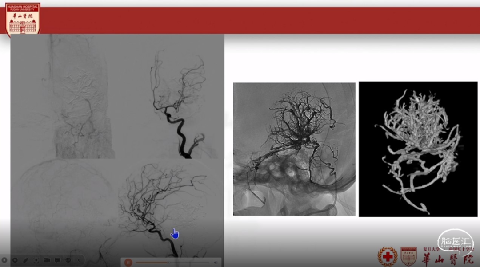Click the red cross emblem in footer
The width and height of the screenshot is (480, 267).
click(388, 256)
